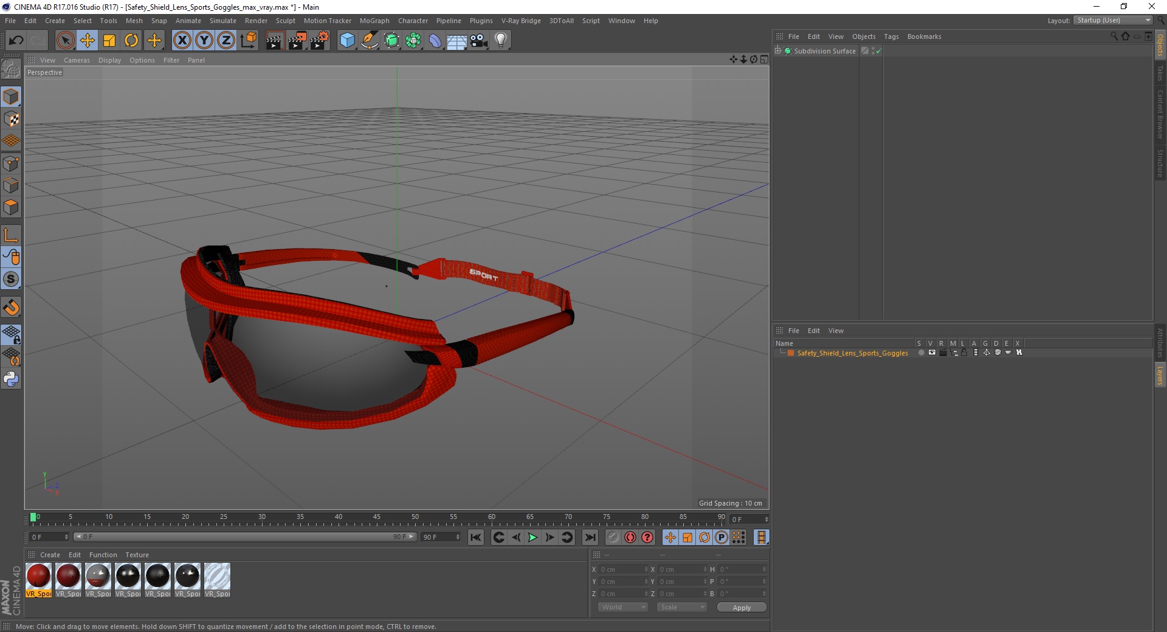Toggle X axis lock
Screen dimensions: 1167x632
click(182, 41)
